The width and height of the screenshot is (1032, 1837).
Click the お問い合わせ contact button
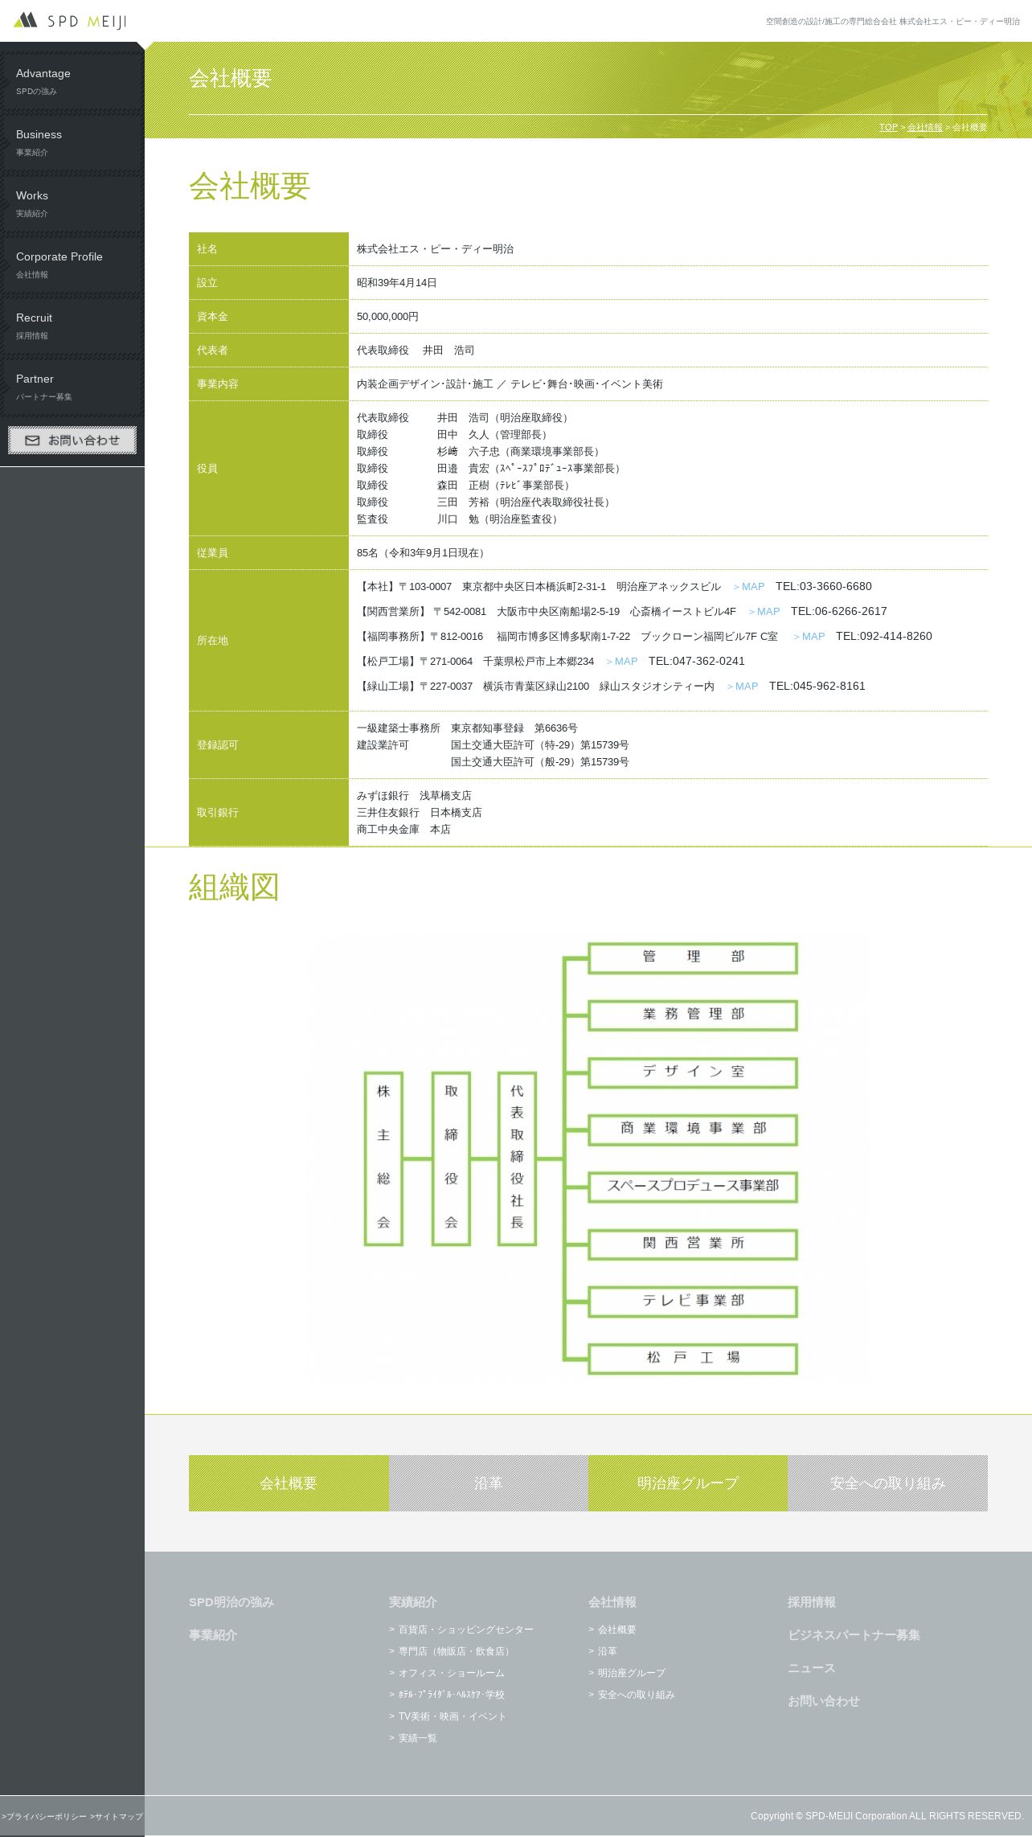point(72,440)
